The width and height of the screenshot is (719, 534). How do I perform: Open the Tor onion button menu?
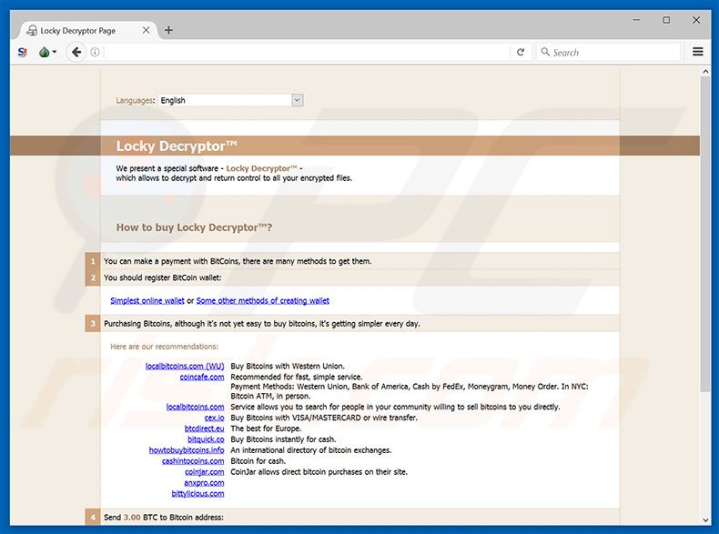pyautogui.click(x=47, y=52)
